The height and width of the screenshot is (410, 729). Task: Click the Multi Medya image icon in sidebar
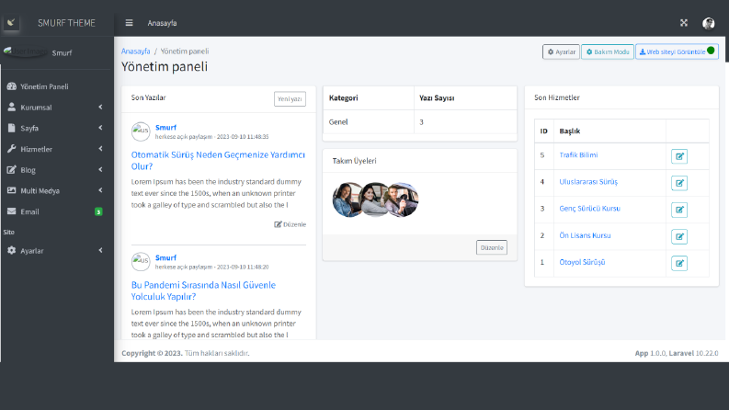click(x=12, y=190)
